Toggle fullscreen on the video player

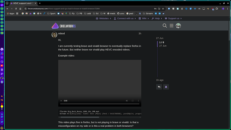point(133,101)
